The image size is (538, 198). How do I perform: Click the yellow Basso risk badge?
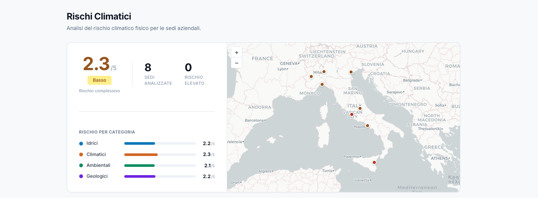point(99,80)
